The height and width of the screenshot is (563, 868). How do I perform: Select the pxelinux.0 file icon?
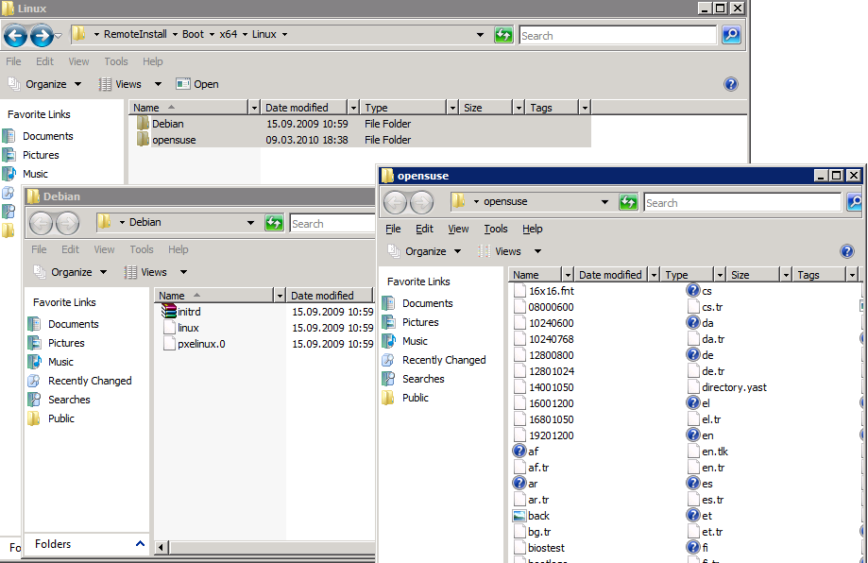(169, 343)
